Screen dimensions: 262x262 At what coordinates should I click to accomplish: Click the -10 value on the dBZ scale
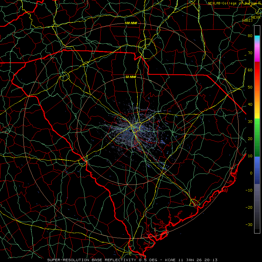click(x=249, y=190)
